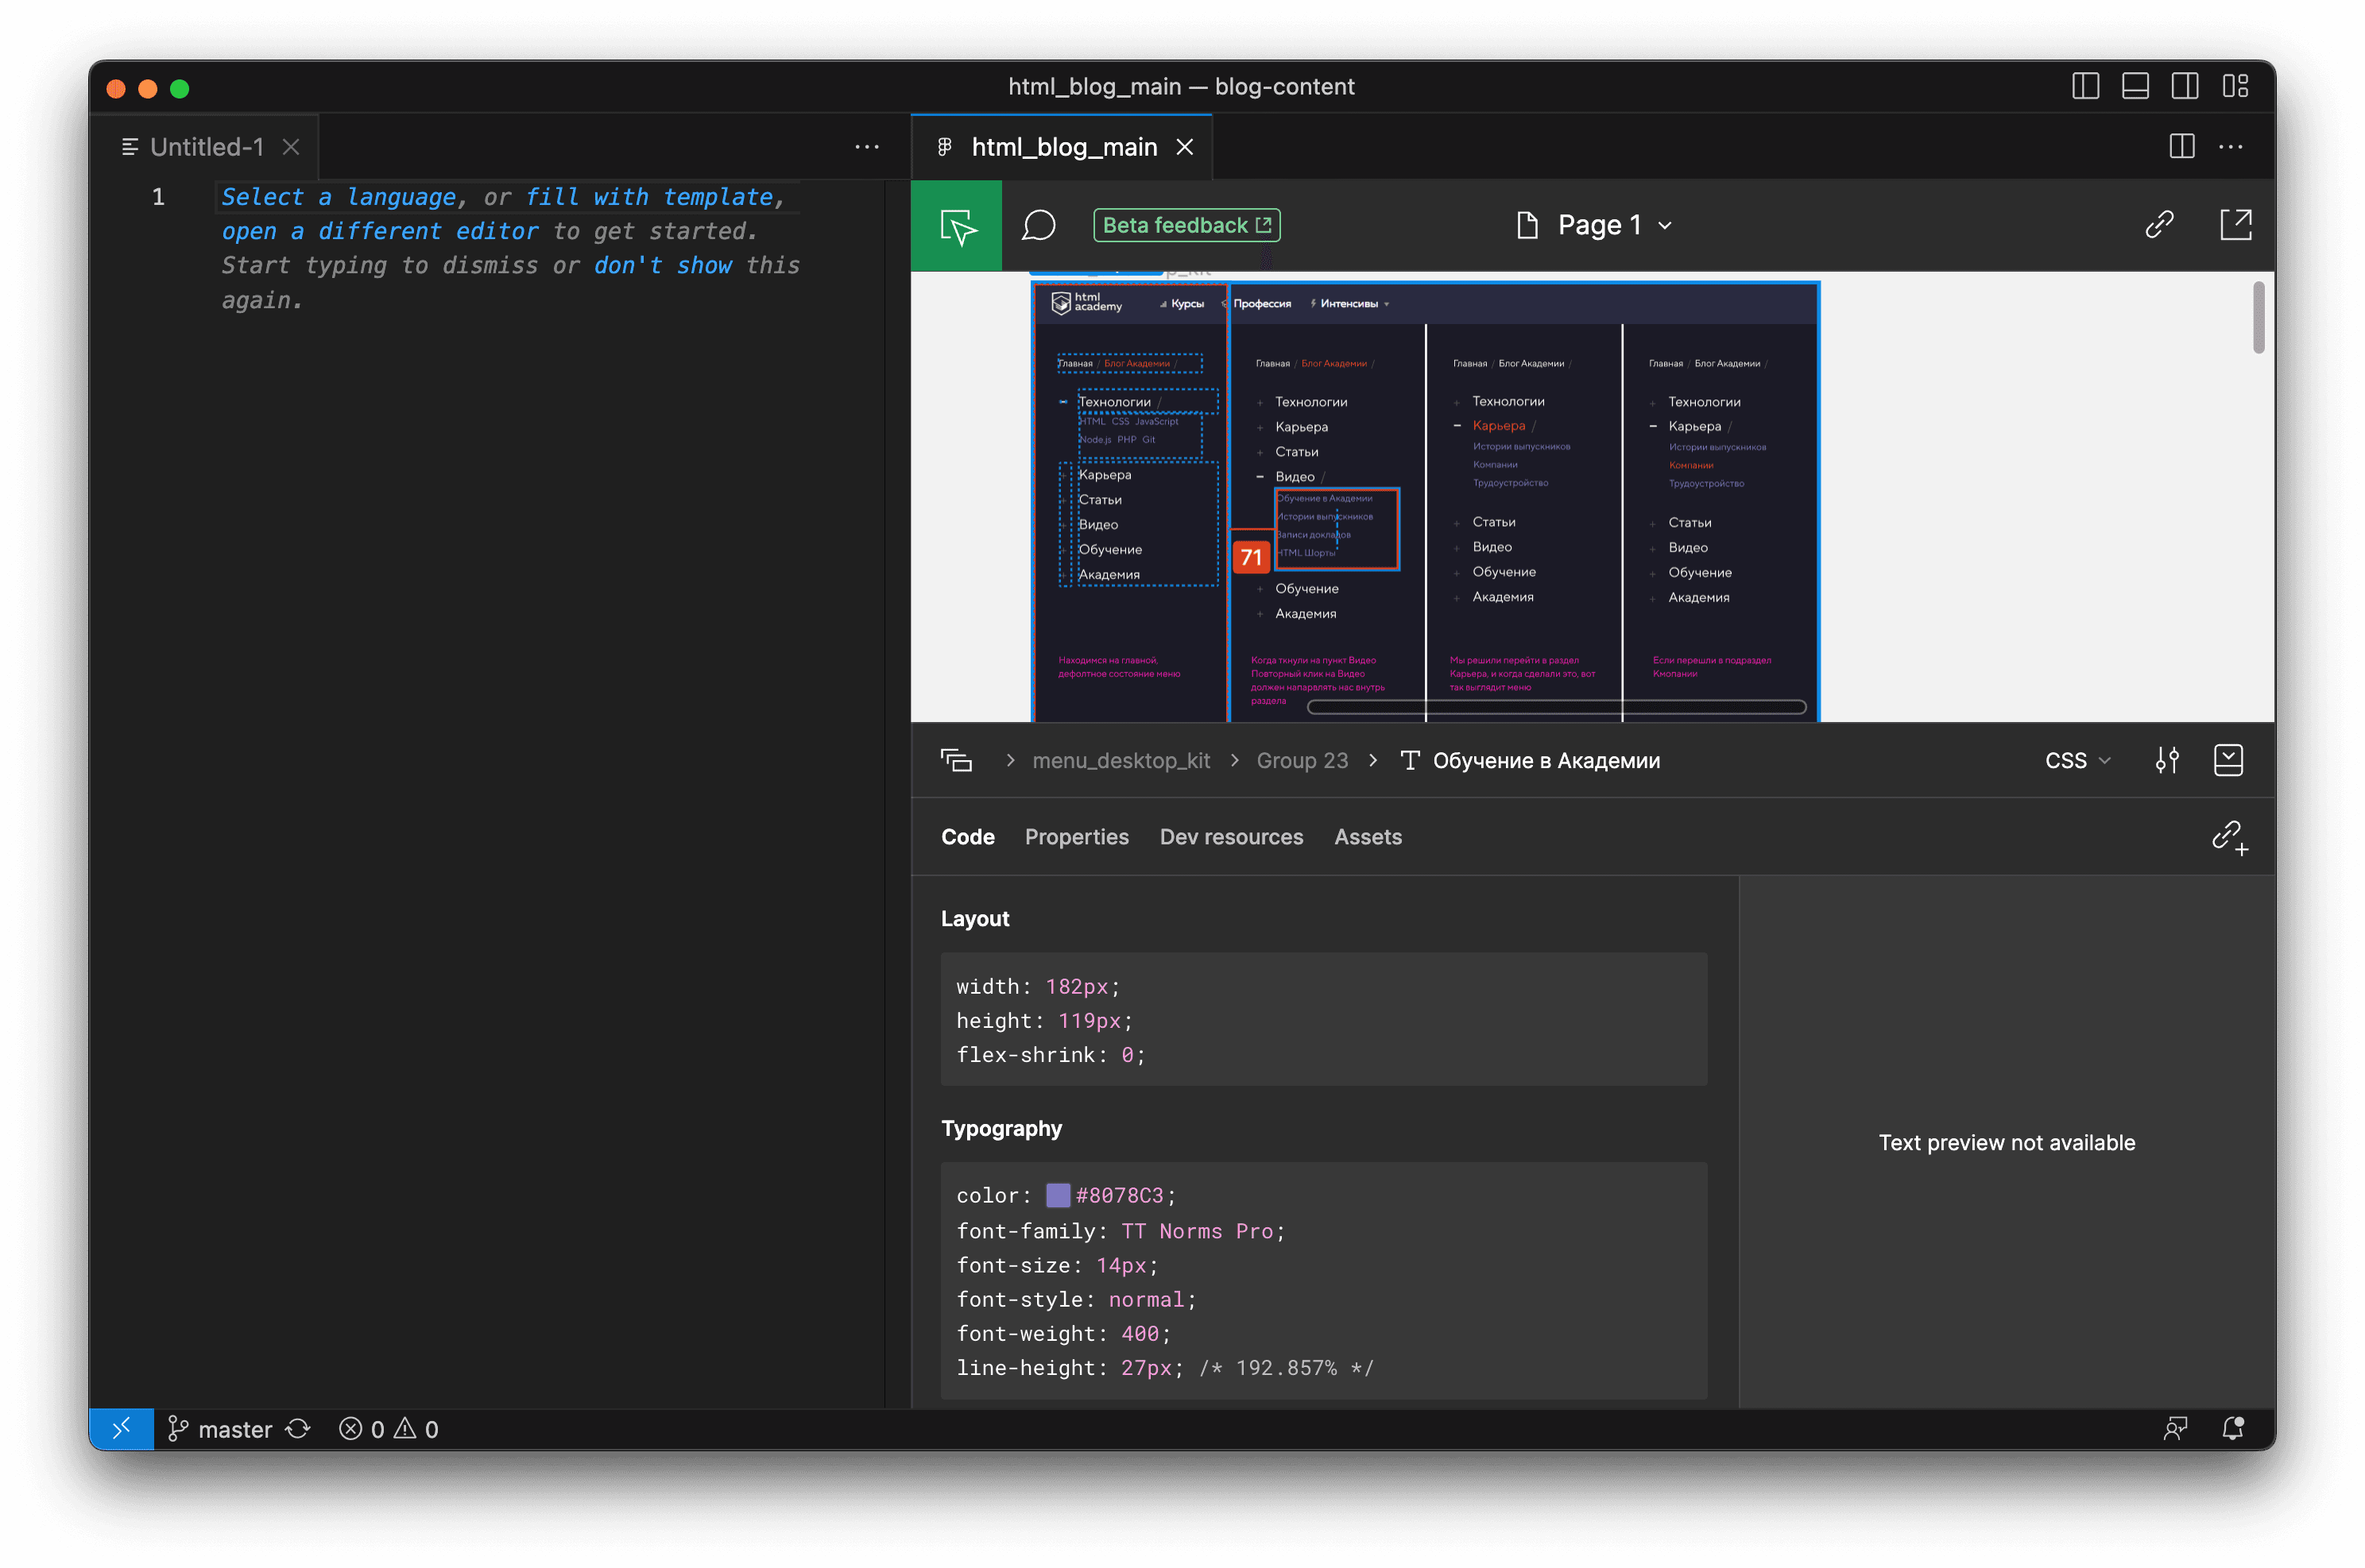Open file in external Figma icon
This screenshot has height=1568, width=2365.
click(x=2236, y=225)
